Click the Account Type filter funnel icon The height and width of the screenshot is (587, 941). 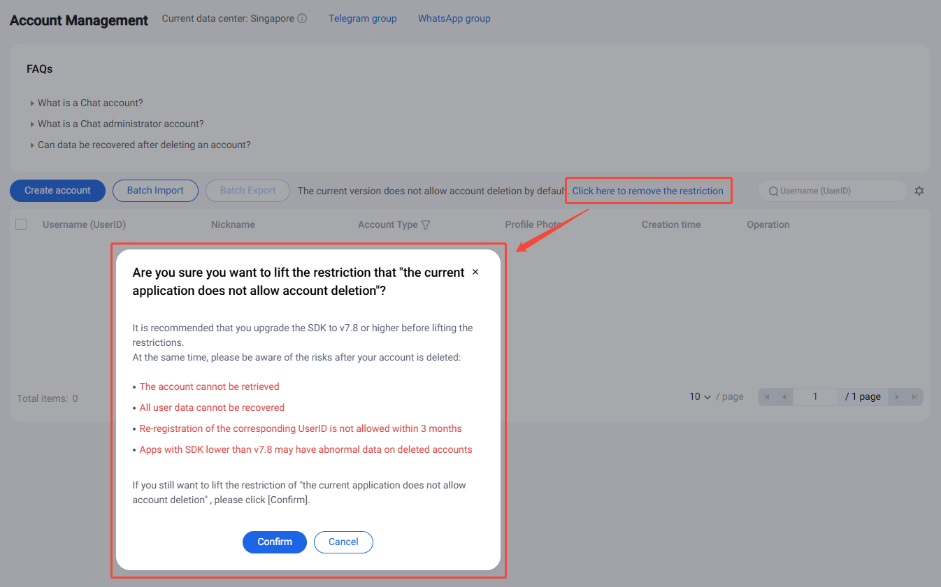click(426, 225)
